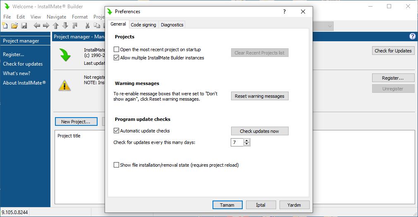
Task: Click the Clear Recent Projects list button
Action: click(260, 53)
